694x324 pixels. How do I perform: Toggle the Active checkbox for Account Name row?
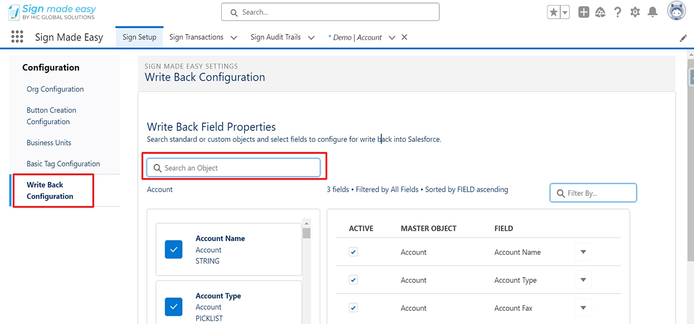pos(353,252)
